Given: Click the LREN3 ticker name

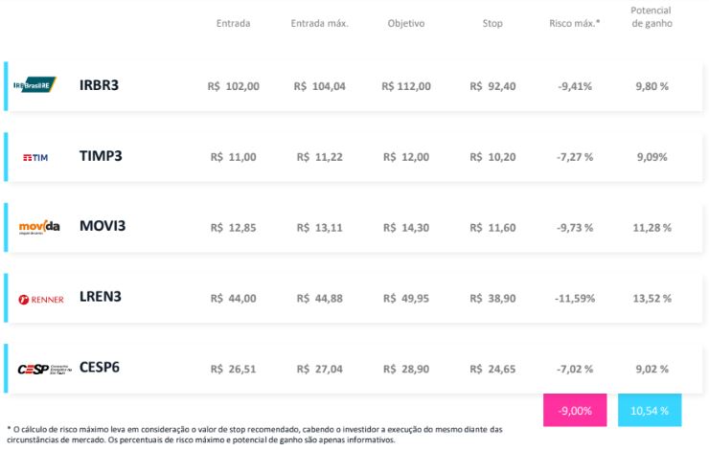Looking at the screenshot, I should coord(101,297).
